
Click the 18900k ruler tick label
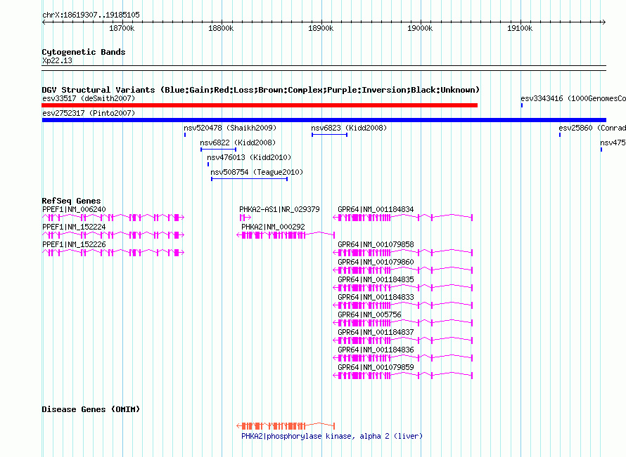pyautogui.click(x=321, y=28)
